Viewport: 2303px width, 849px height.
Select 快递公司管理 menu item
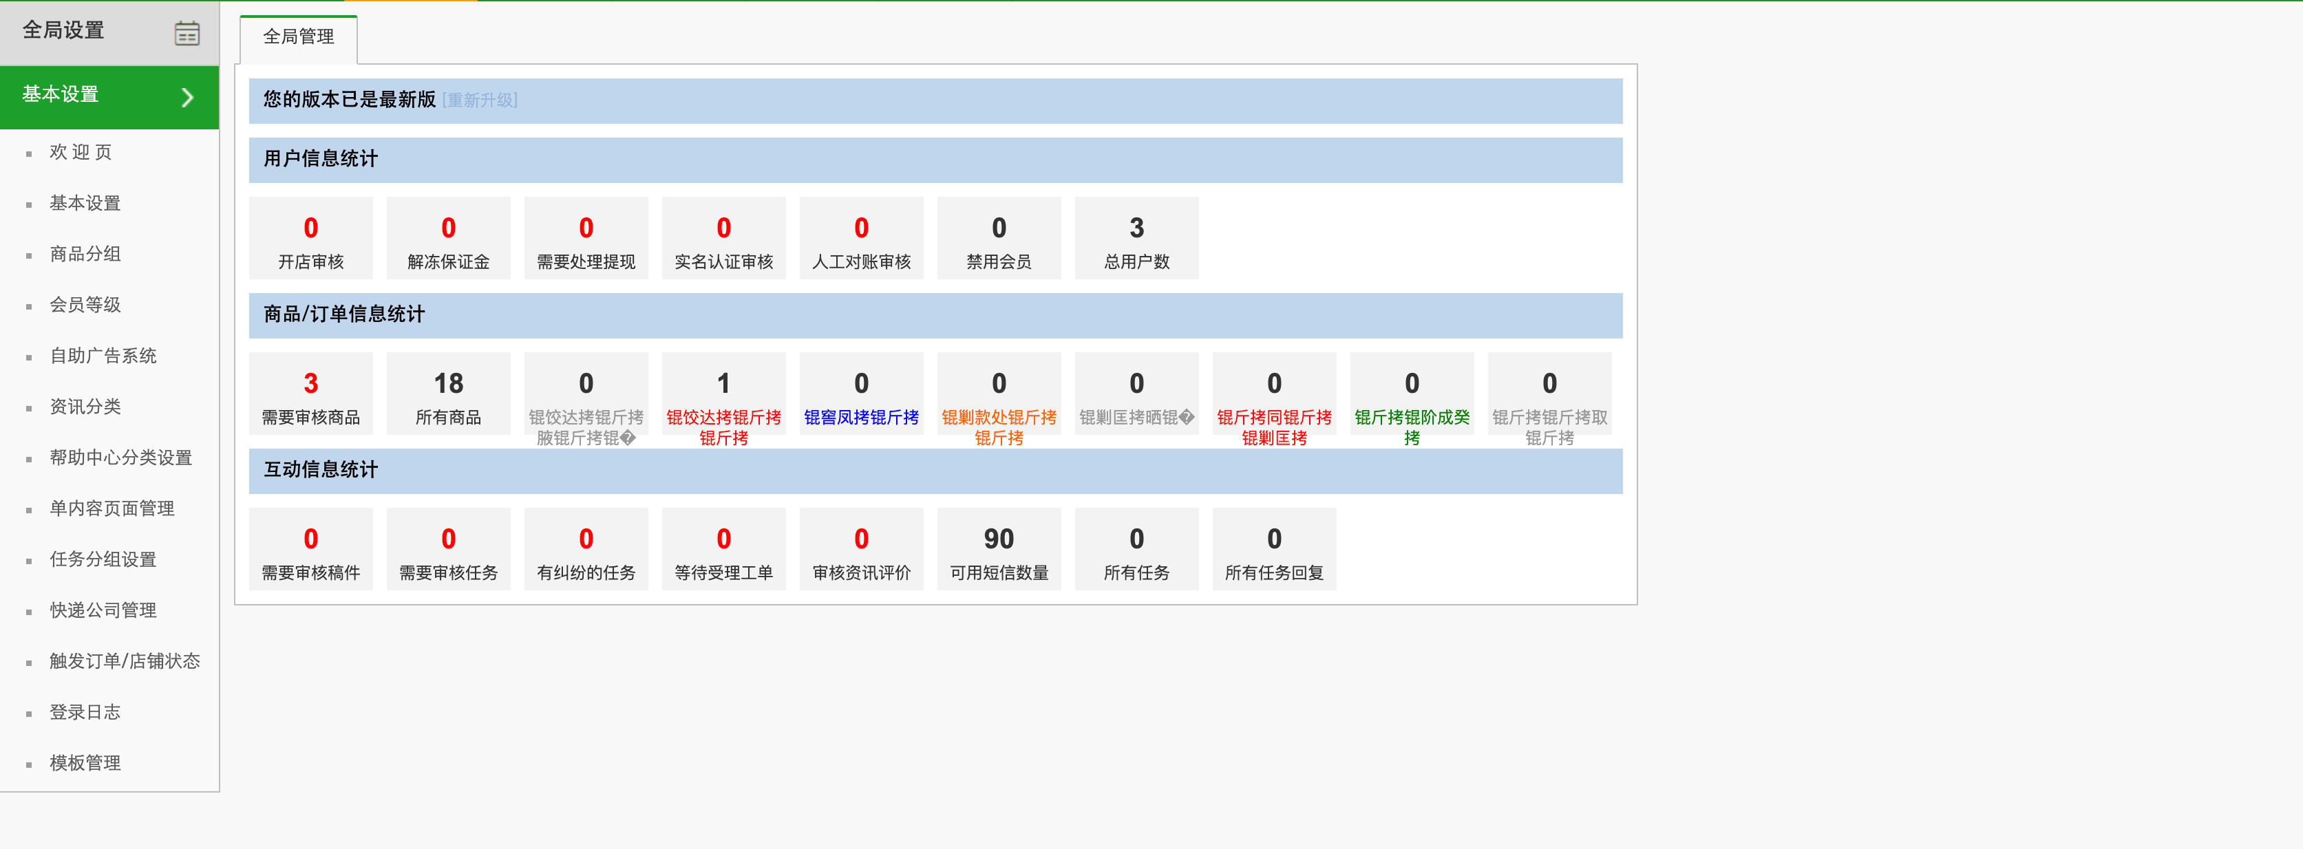(x=103, y=610)
